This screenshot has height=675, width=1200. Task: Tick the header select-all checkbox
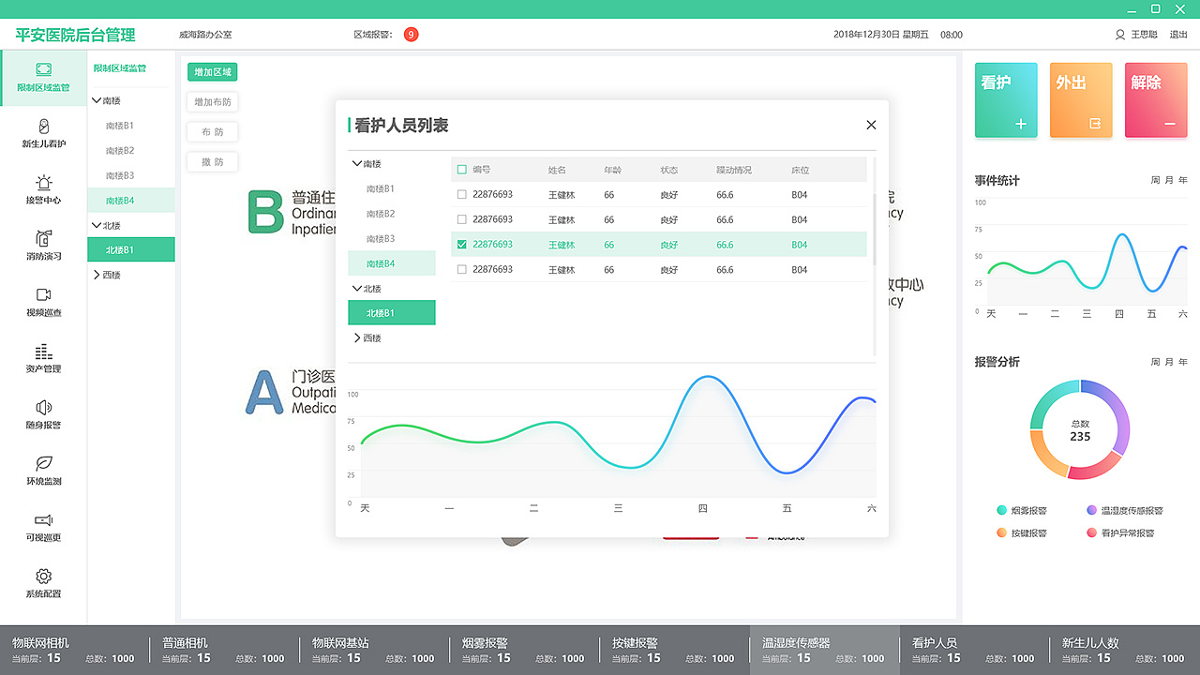pyautogui.click(x=461, y=170)
